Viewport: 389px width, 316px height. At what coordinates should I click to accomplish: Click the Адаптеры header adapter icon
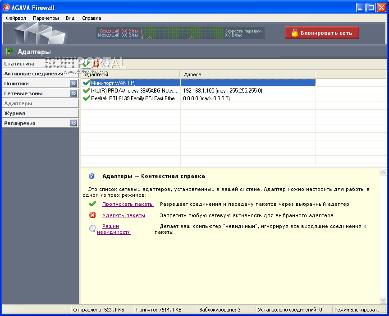tap(9, 51)
